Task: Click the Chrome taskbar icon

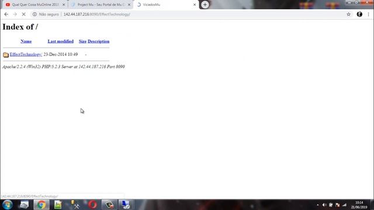Action: [41, 205]
